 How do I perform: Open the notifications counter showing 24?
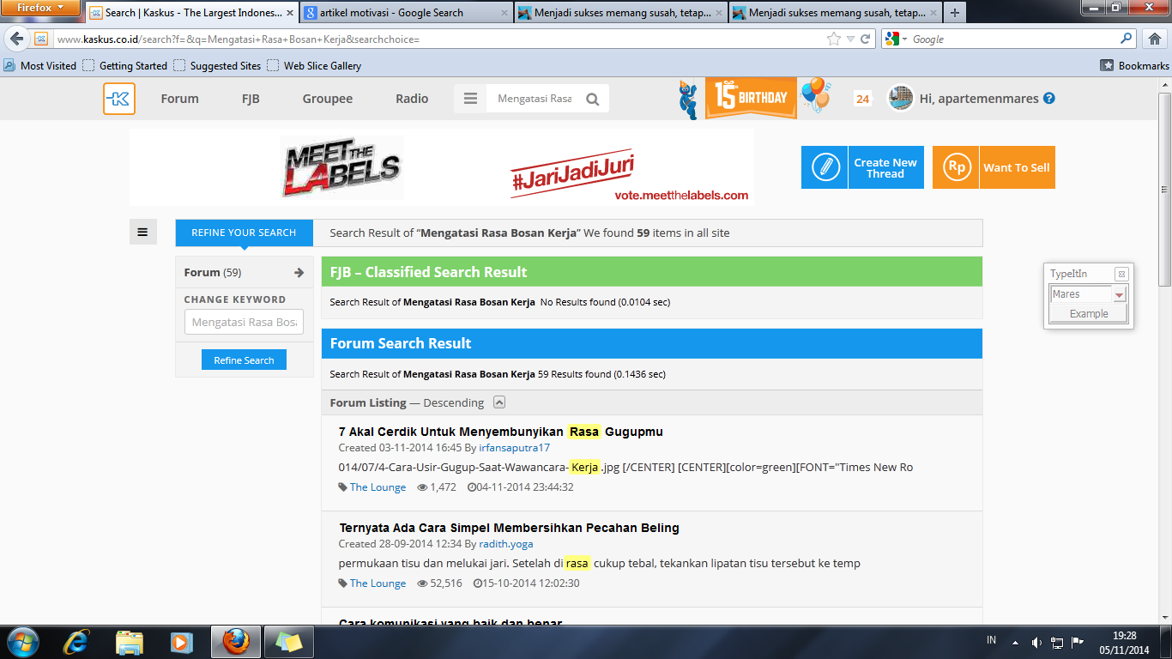[862, 99]
